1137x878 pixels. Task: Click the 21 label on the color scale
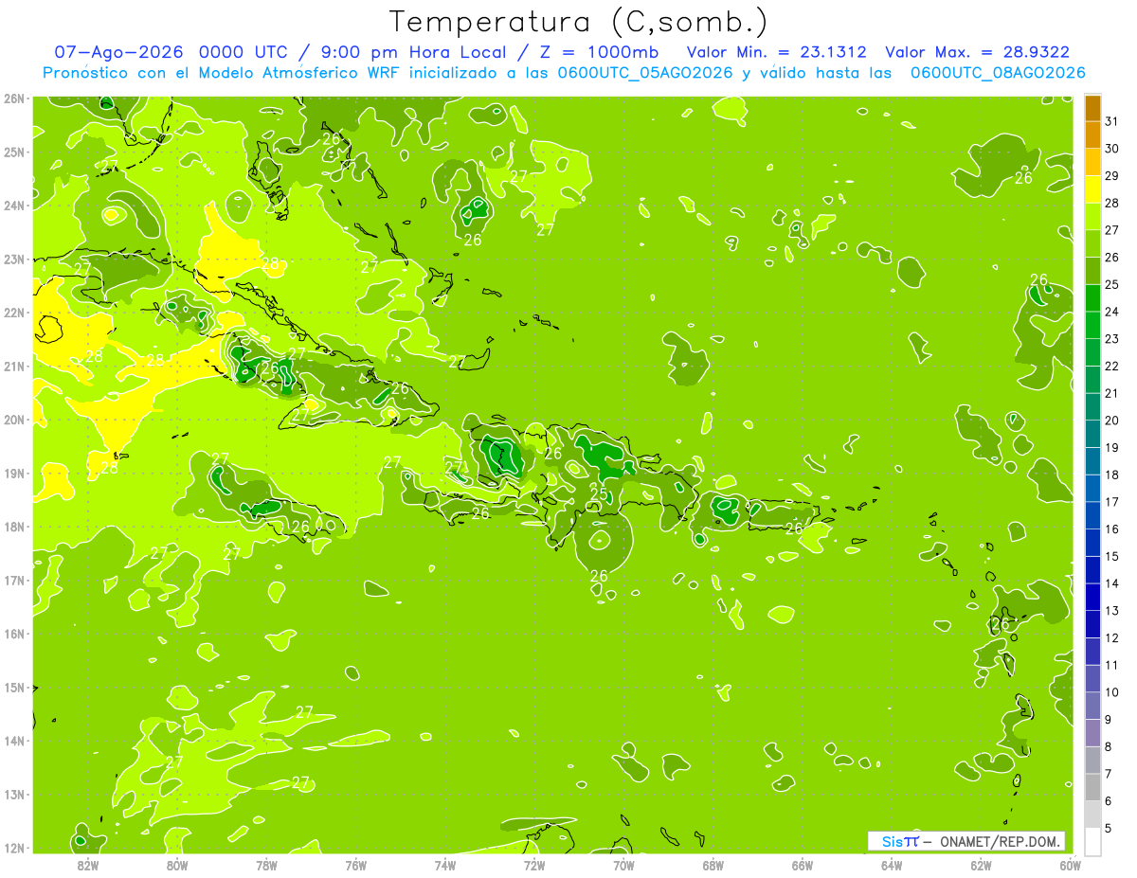[x=1112, y=394]
